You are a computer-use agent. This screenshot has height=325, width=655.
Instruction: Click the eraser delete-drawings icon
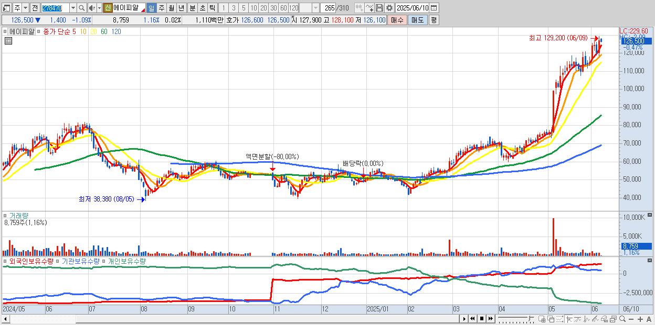(x=605, y=319)
